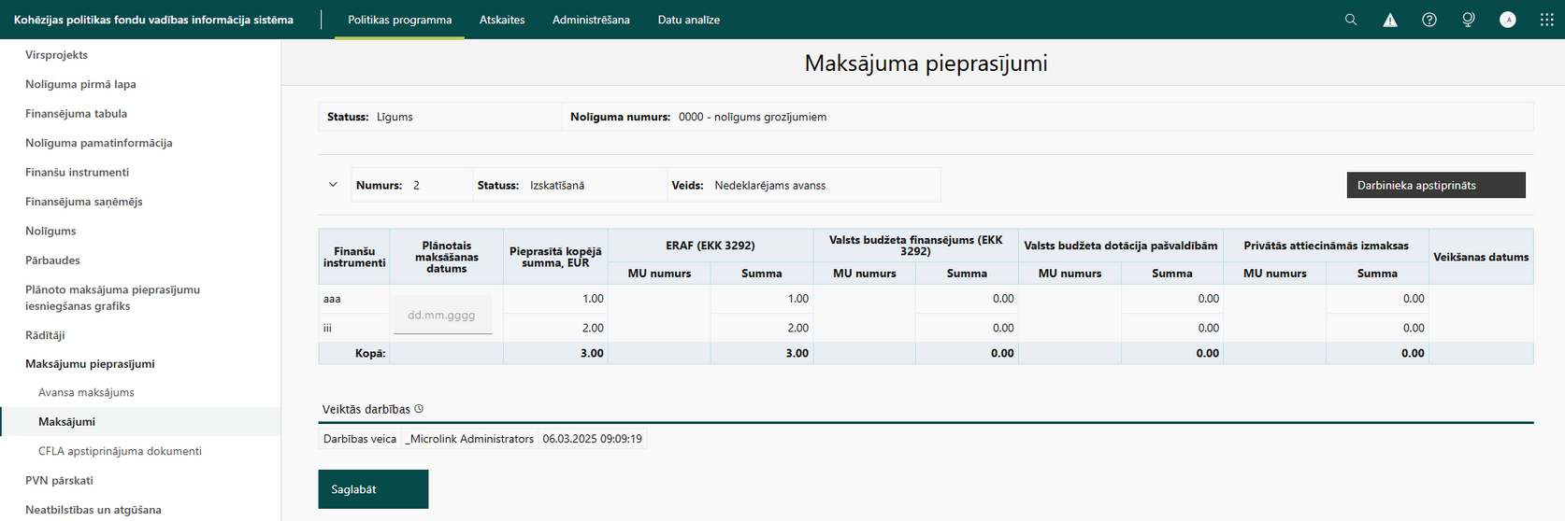Click the Plānotais maksāšanas datums date field

443,315
